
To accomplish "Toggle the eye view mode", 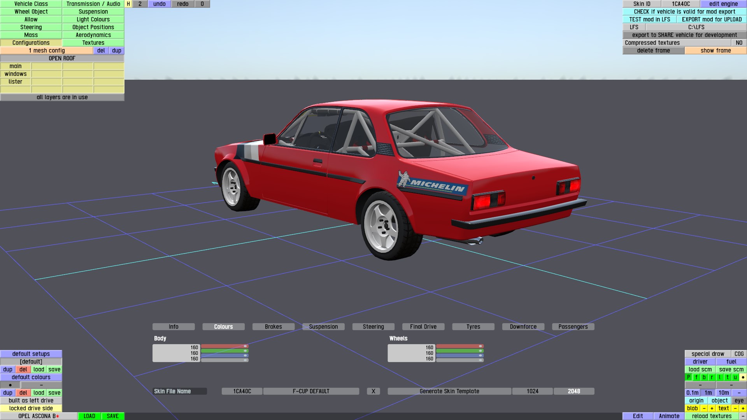I will [739, 401].
